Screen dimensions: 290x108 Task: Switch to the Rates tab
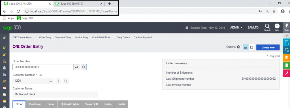[x=108, y=104]
